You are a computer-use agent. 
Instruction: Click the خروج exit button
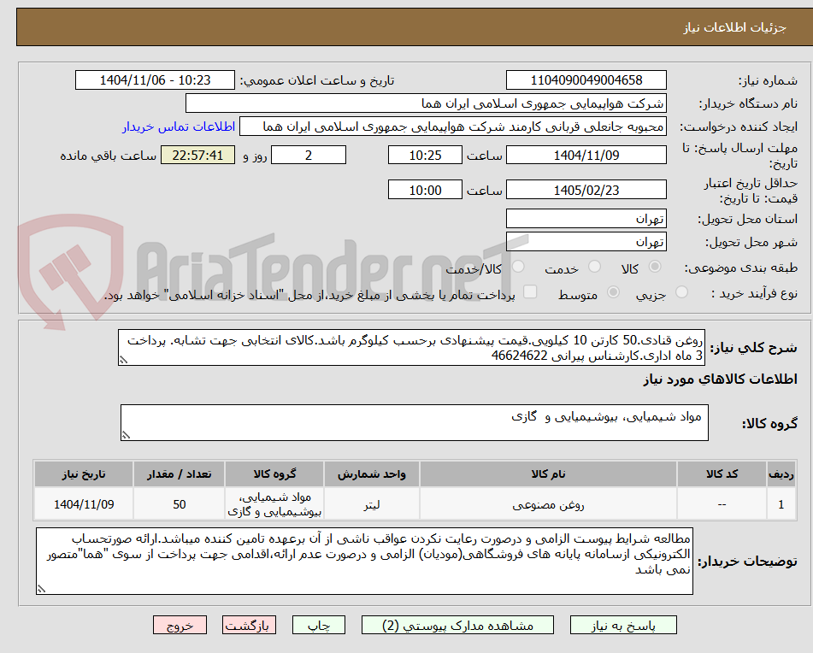pyautogui.click(x=180, y=625)
